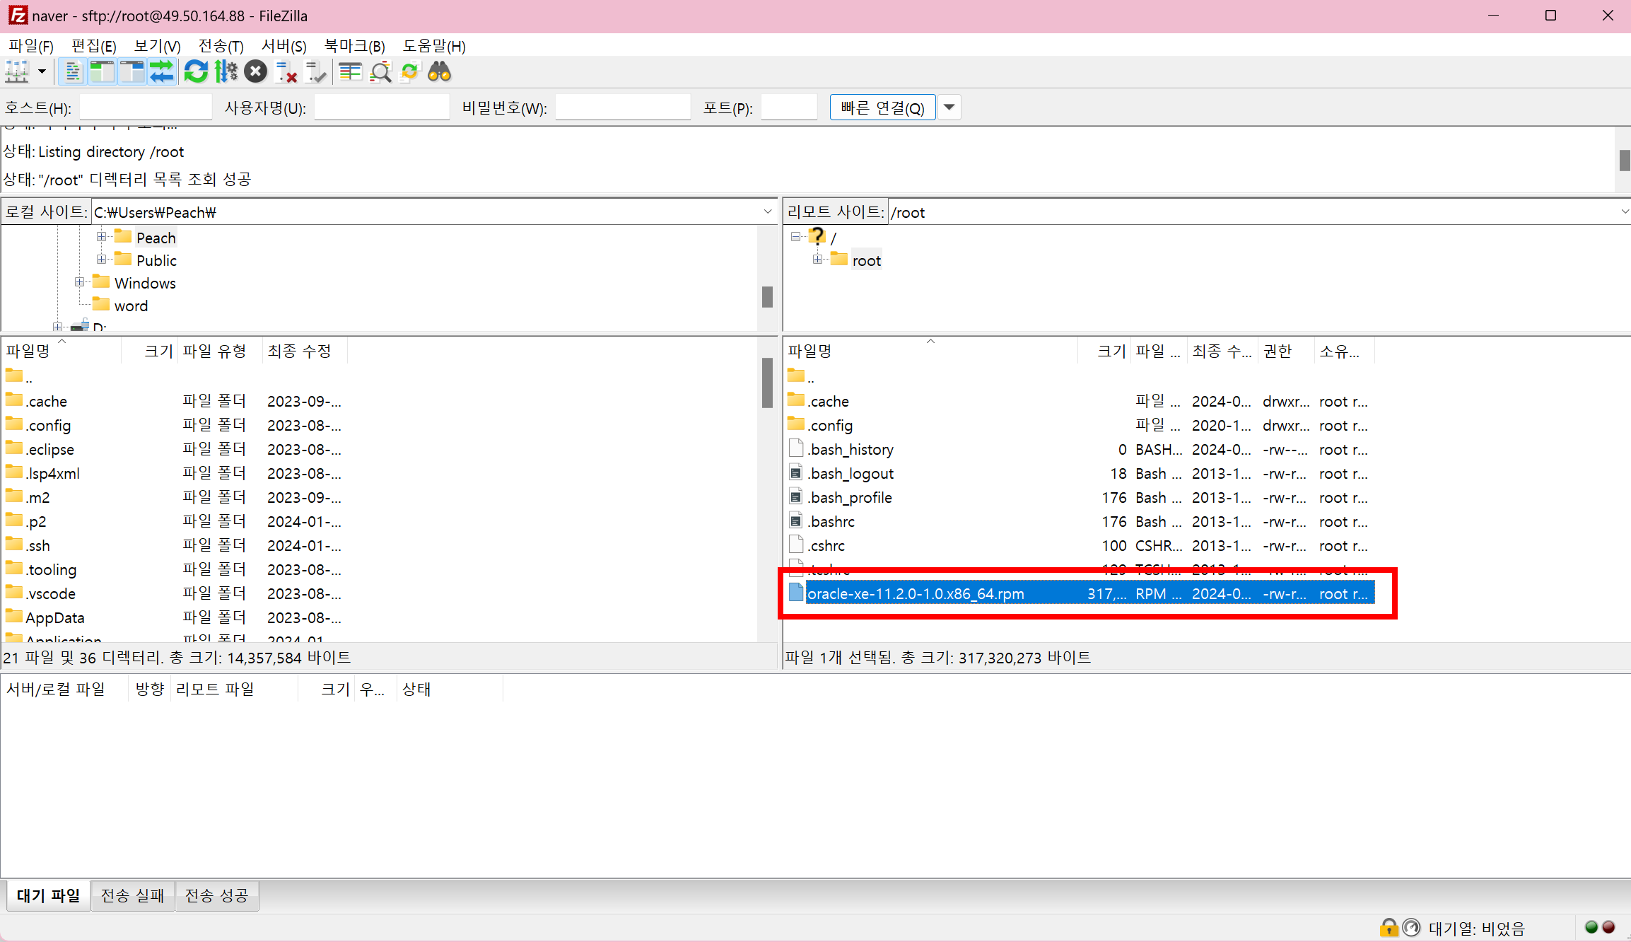Toggle local directory tree display
The image size is (1631, 942).
coord(103,72)
